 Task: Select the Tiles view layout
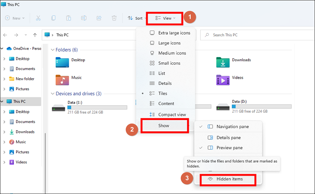point(162,93)
